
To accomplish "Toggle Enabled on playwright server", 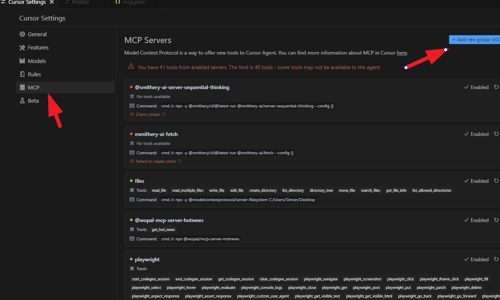I will point(477,260).
